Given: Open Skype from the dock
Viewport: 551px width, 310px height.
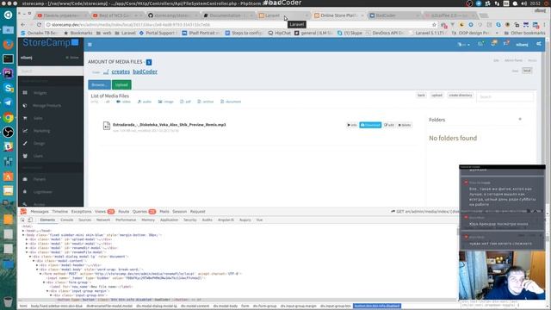Looking at the screenshot, I should pyautogui.click(x=8, y=88).
